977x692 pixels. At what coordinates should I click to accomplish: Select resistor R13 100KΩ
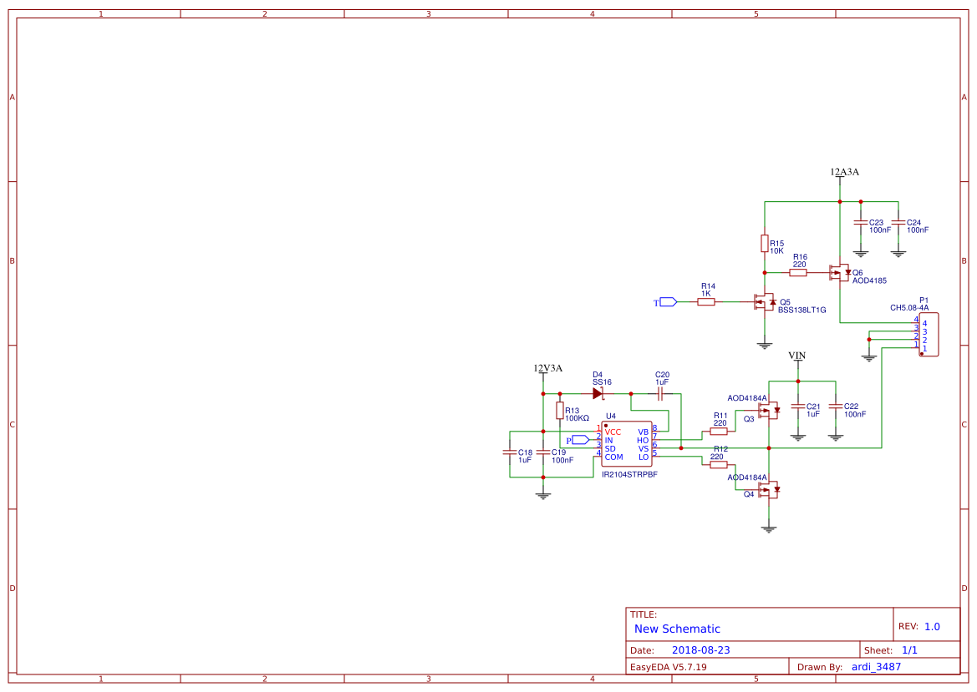point(562,412)
